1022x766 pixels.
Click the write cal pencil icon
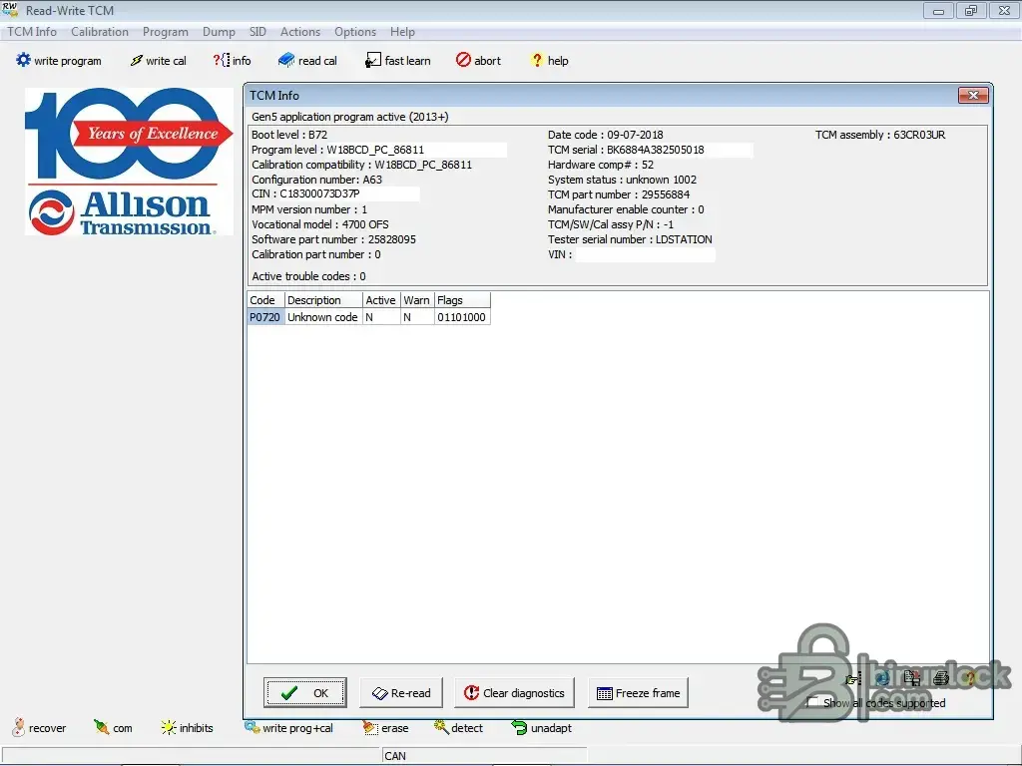(x=136, y=60)
